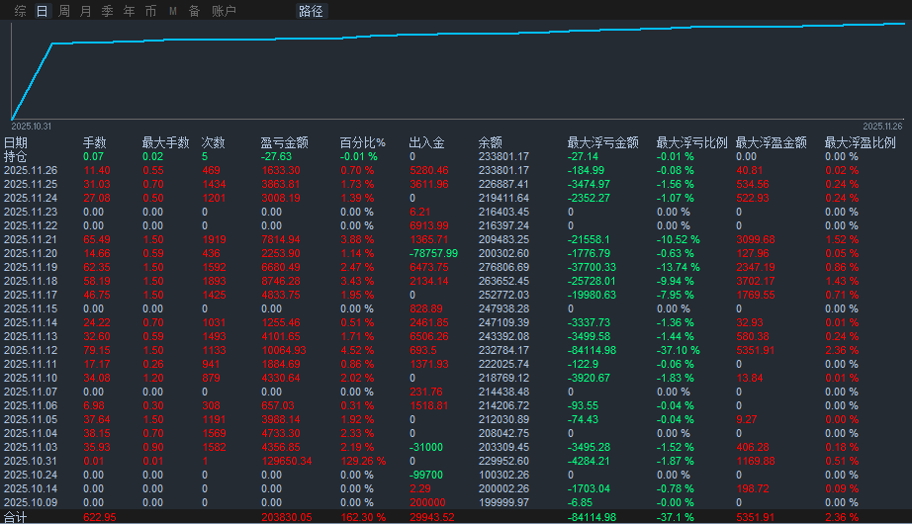The width and height of the screenshot is (912, 524).
Task: Click the -31000 withdrawal value
Action: coord(425,447)
